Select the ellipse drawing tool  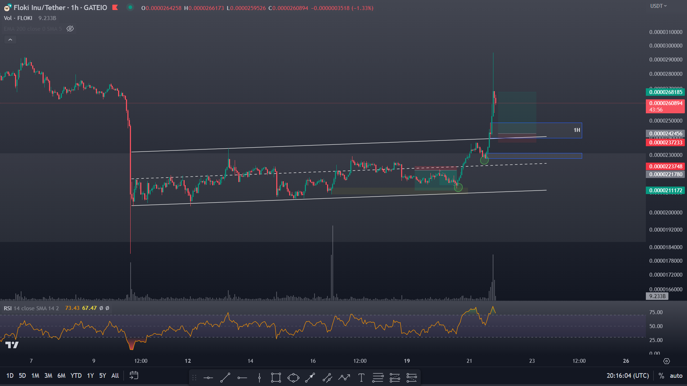click(293, 377)
